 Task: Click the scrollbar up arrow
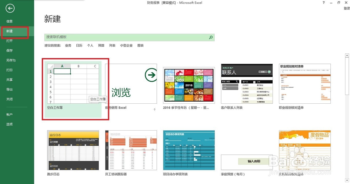pyautogui.click(x=347, y=55)
